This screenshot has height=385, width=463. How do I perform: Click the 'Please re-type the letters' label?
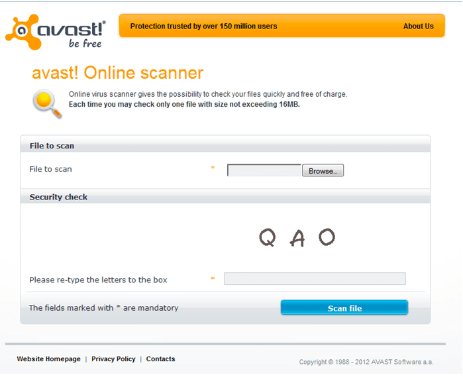pos(98,280)
